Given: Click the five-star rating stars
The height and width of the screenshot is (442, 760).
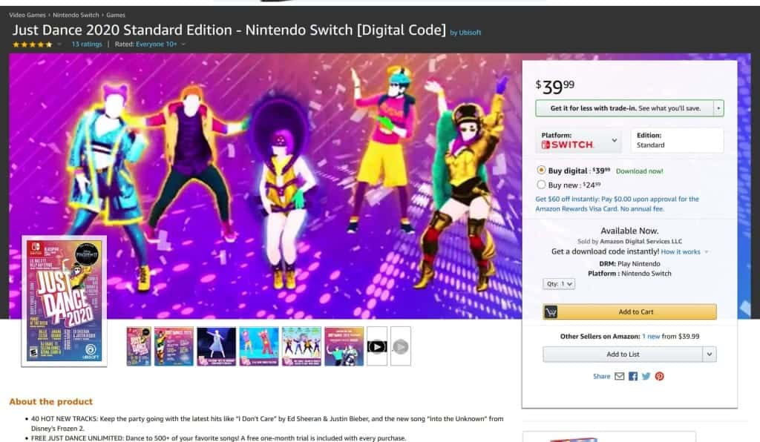Looking at the screenshot, I should pos(33,44).
